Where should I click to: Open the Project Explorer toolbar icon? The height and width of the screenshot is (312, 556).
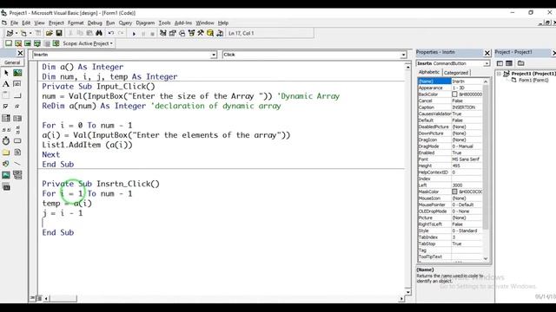click(162, 33)
